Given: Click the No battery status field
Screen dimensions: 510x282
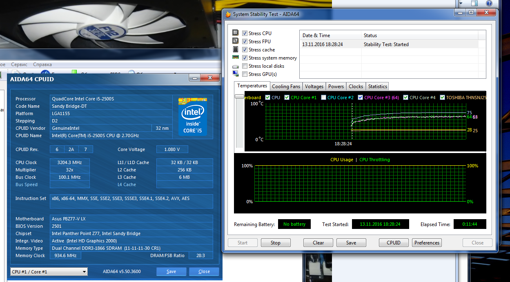Looking at the screenshot, I should point(294,224).
